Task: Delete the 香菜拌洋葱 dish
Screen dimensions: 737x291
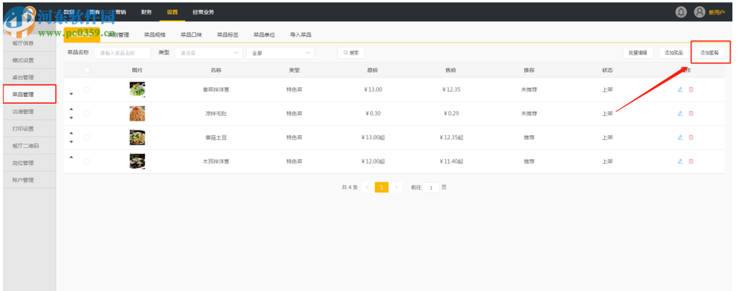Action: (x=691, y=90)
